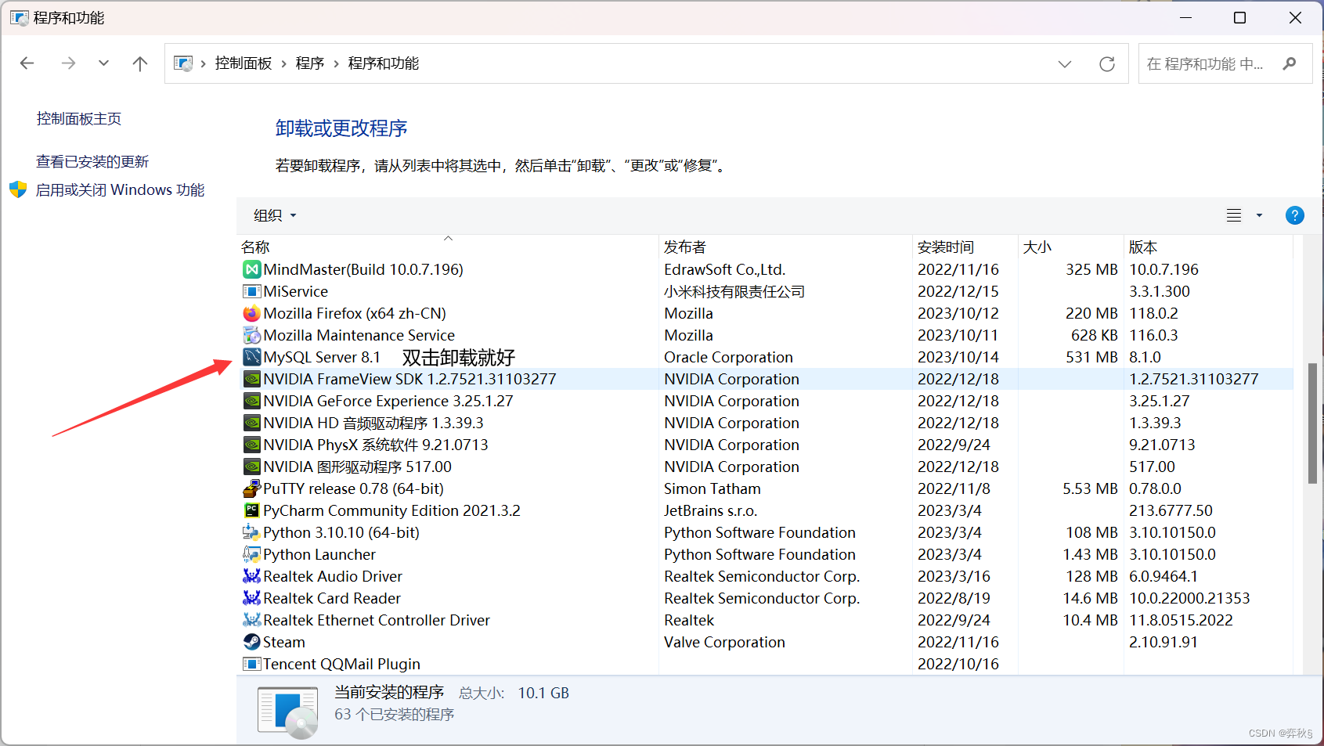Click version 213.6777.50 cell
Image resolution: width=1324 pixels, height=746 pixels.
(1171, 511)
